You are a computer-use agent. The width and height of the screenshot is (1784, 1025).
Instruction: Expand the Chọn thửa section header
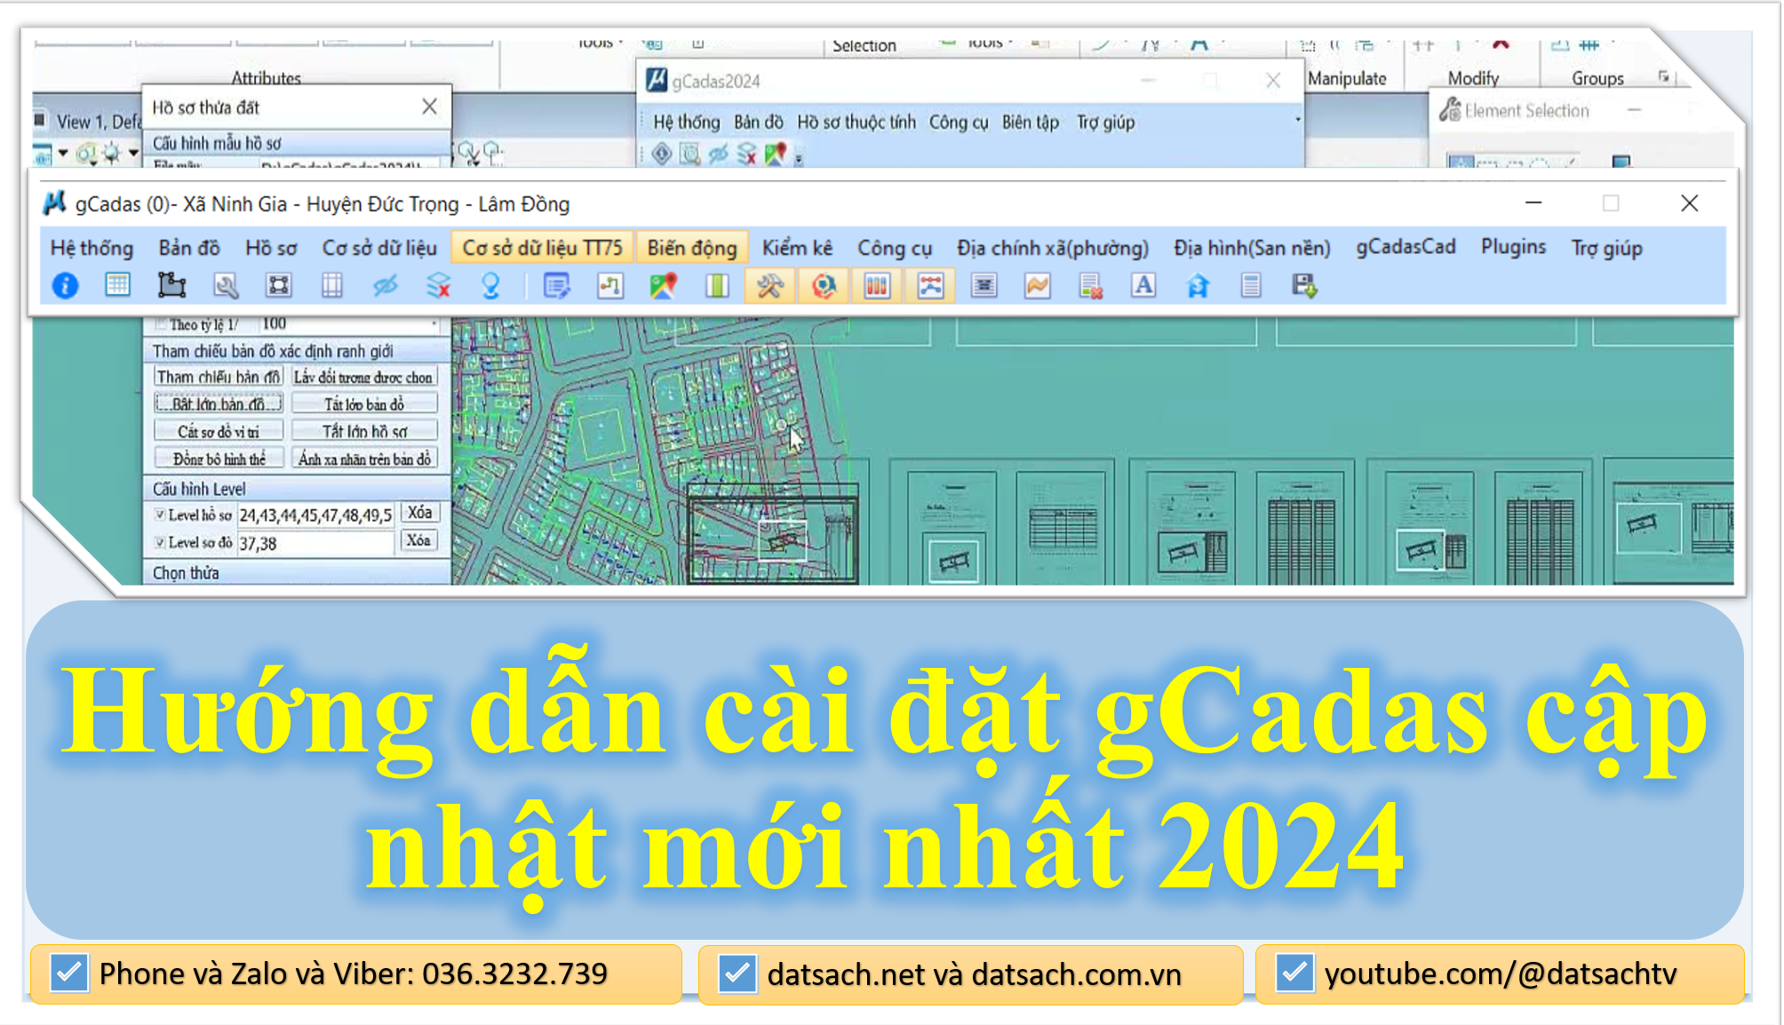(x=186, y=573)
